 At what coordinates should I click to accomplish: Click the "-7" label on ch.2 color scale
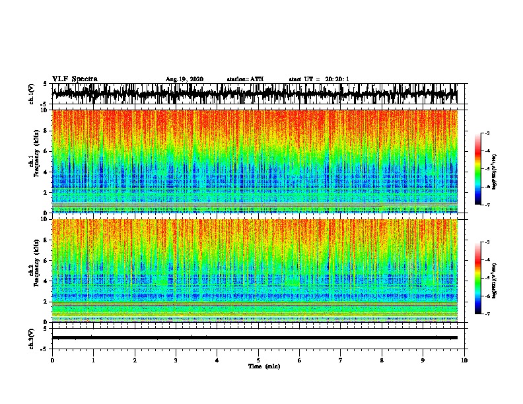point(487,314)
